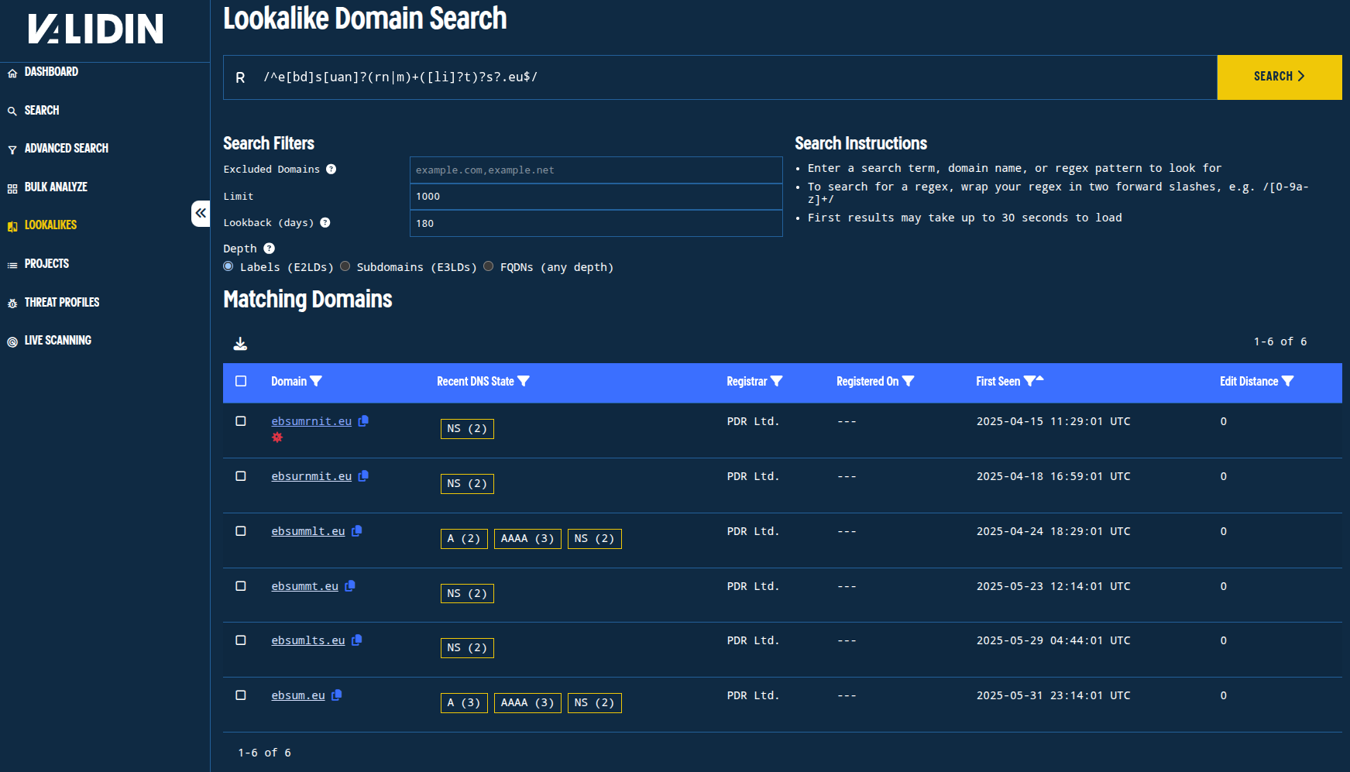1350x772 pixels.
Task: Click the Validin logo
Action: pyautogui.click(x=95, y=29)
